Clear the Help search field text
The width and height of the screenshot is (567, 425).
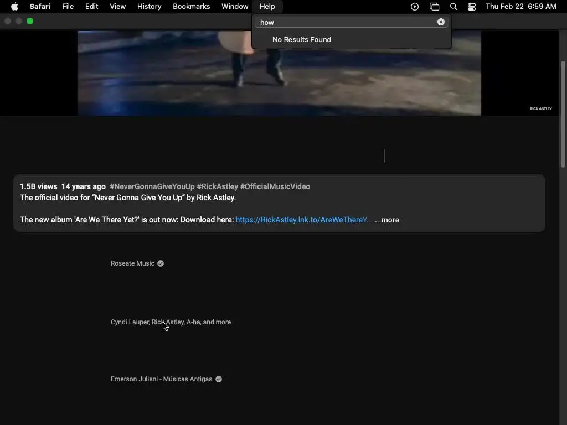pos(441,22)
